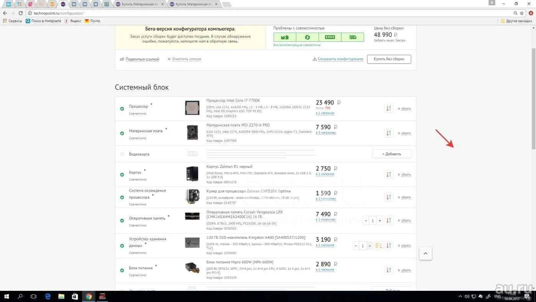The height and width of the screenshot is (302, 536).
Task: Click Intel Core i7-7700K processor thumbnail
Action: 192,108
